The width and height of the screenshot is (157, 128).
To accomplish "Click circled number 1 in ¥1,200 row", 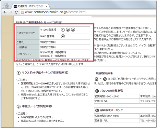I will click(x=63, y=30).
